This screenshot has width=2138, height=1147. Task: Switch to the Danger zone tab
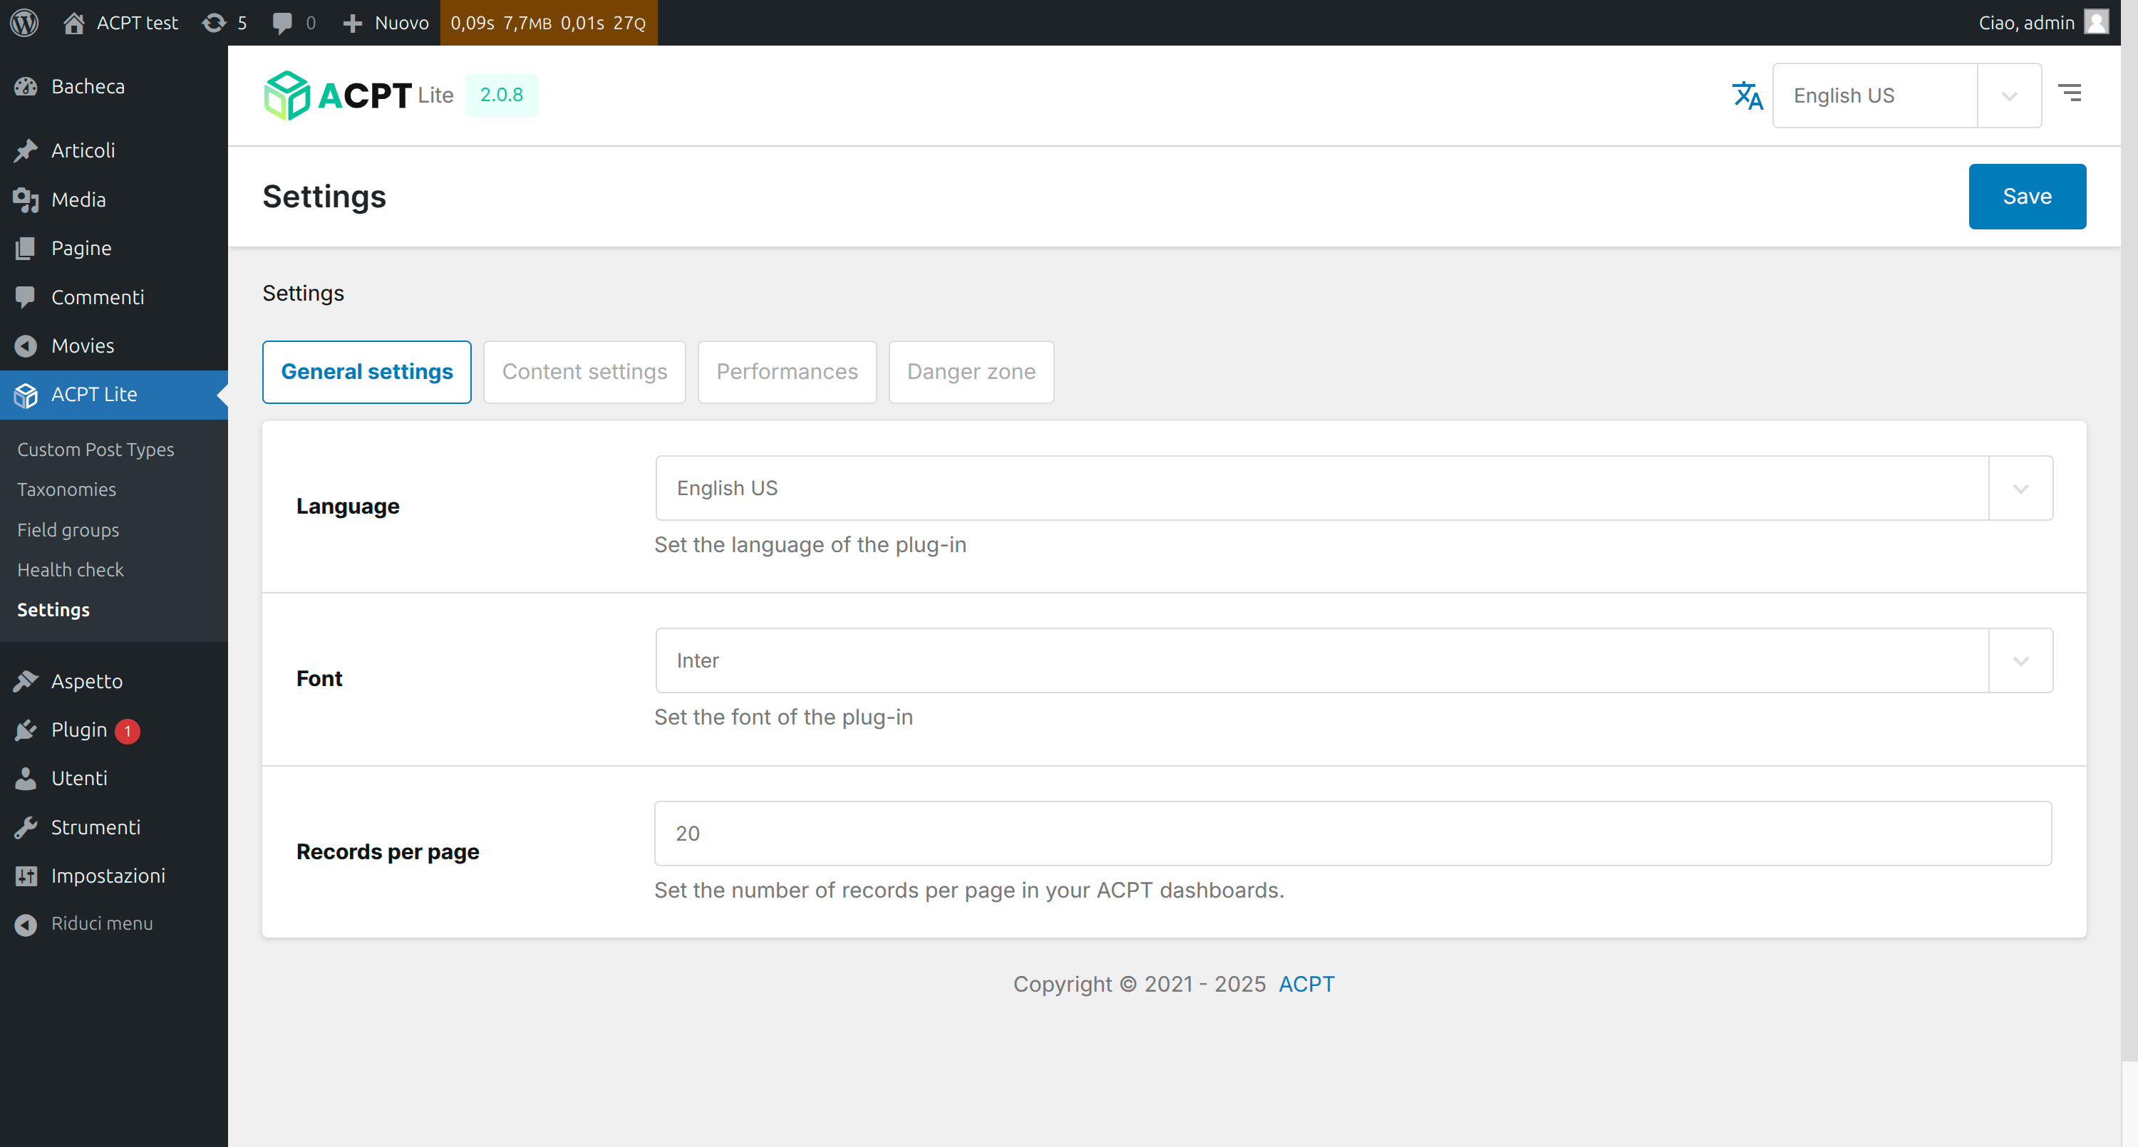pos(971,372)
